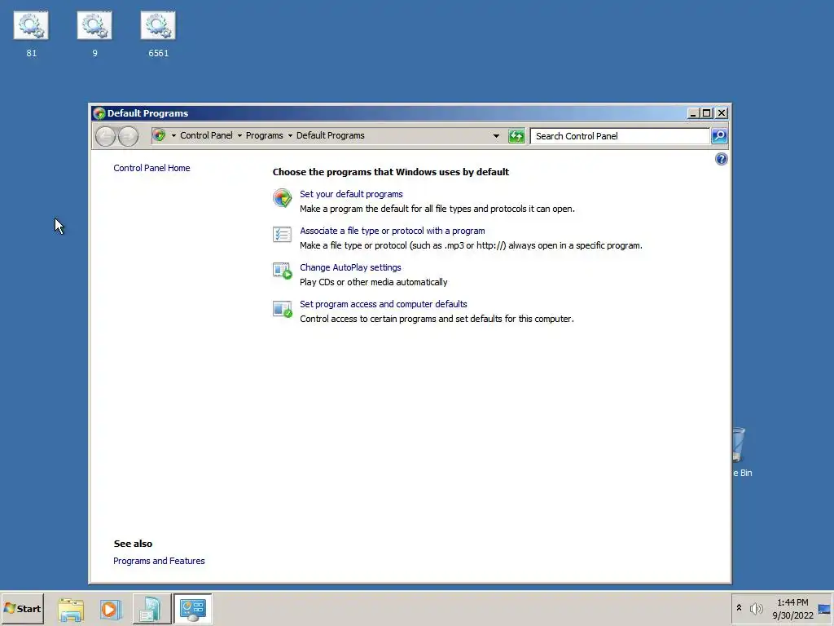Open Server Manager taskbar icon
834x626 pixels.
click(151, 609)
